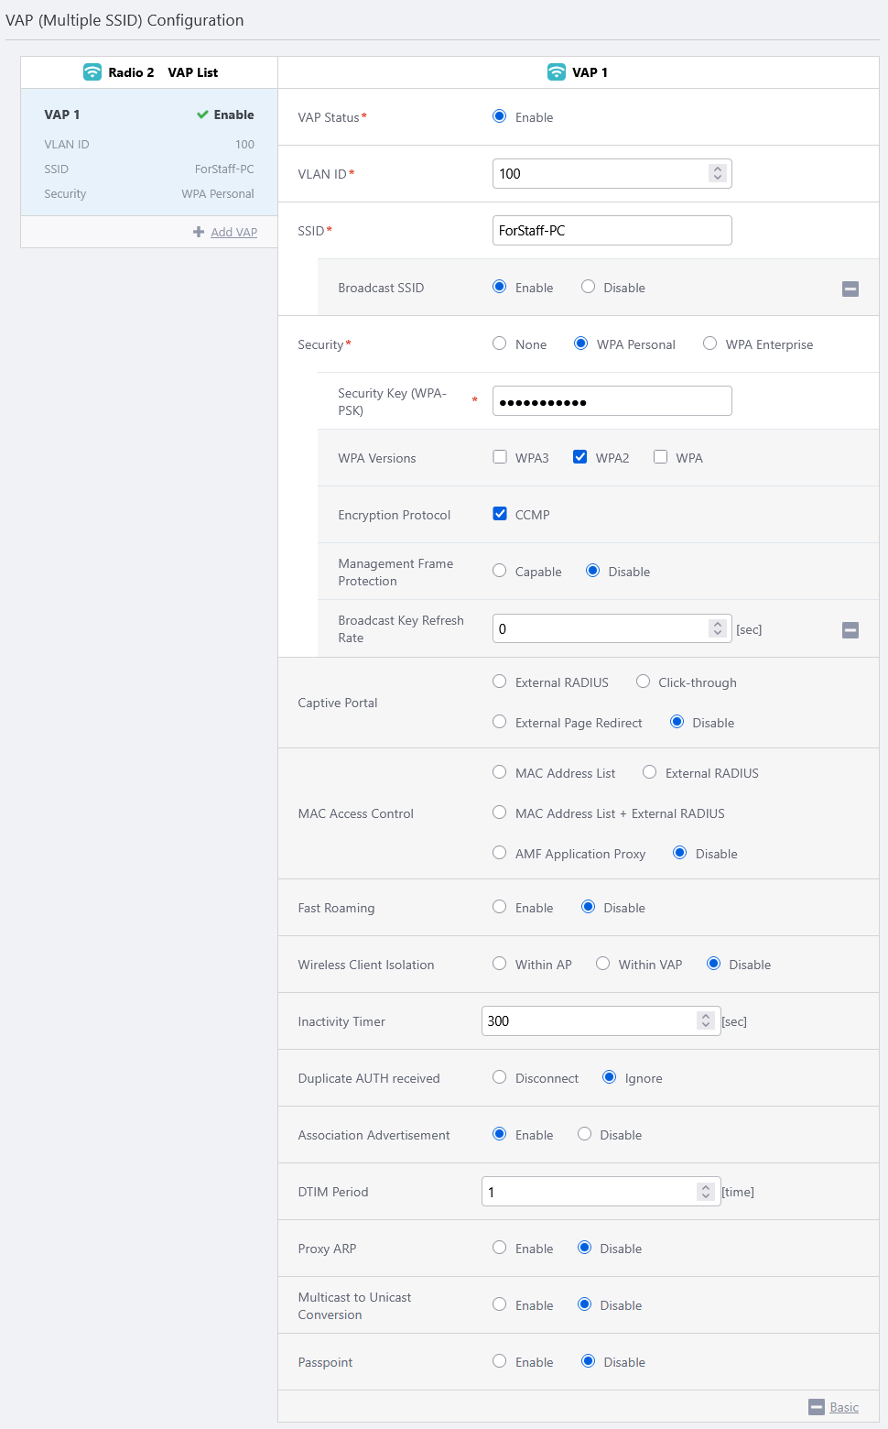Click the green checkmark Enable status icon
The height and width of the screenshot is (1429, 888).
202,115
